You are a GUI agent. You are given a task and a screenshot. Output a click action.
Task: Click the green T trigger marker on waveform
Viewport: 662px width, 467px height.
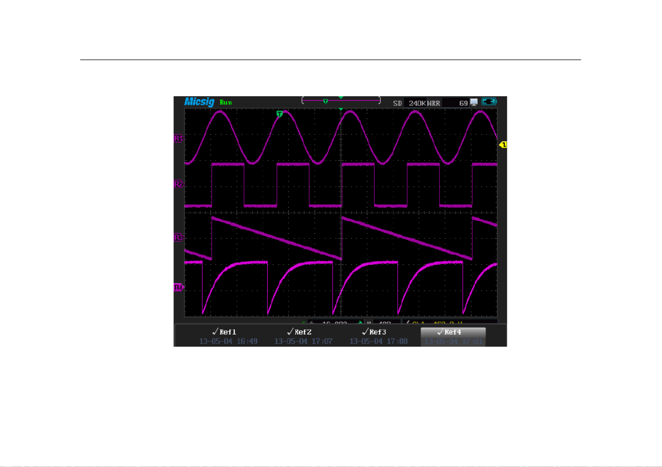pyautogui.click(x=280, y=114)
